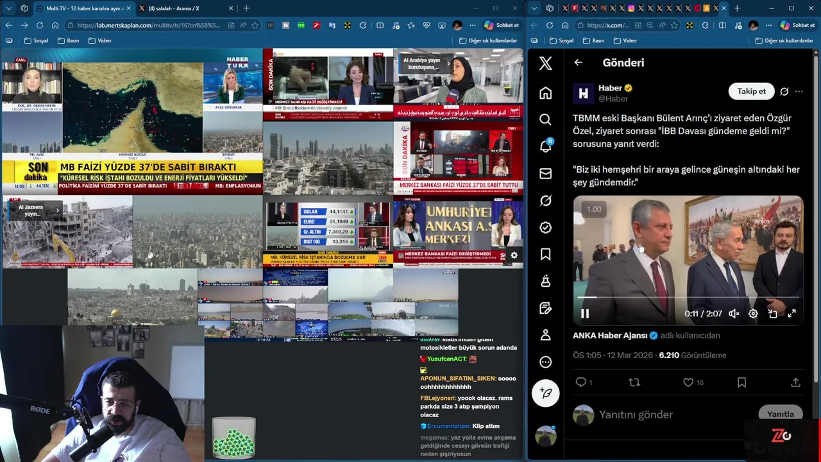Click the X logo at sidebar top
821x462 pixels.
pyautogui.click(x=545, y=63)
